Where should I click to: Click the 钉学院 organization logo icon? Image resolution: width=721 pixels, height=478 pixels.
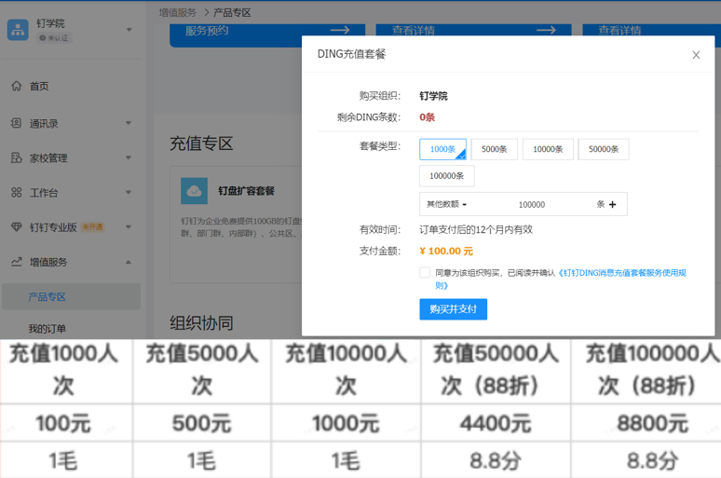(x=18, y=30)
